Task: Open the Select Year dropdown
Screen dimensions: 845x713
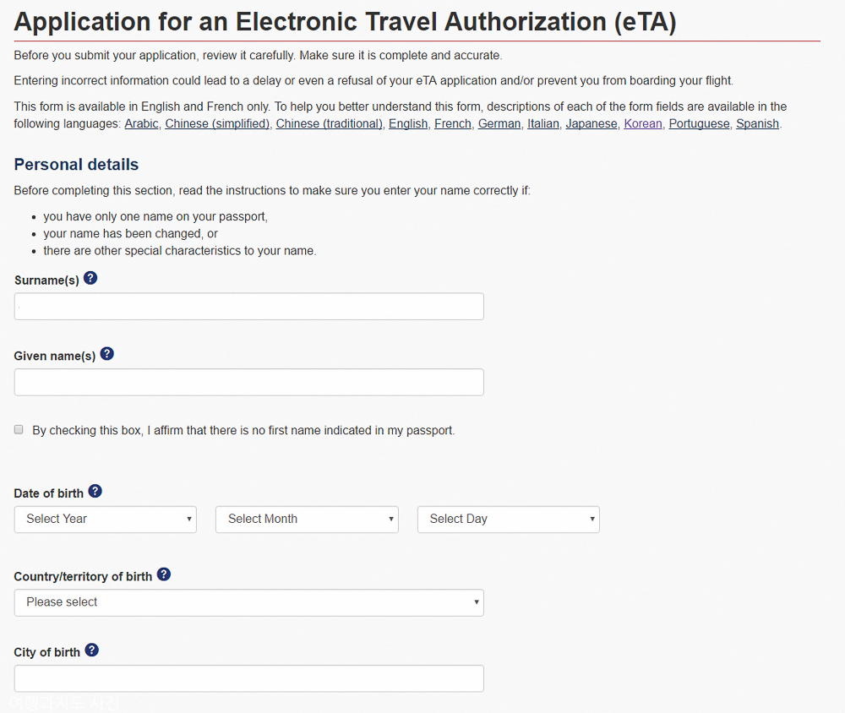Action: point(106,519)
